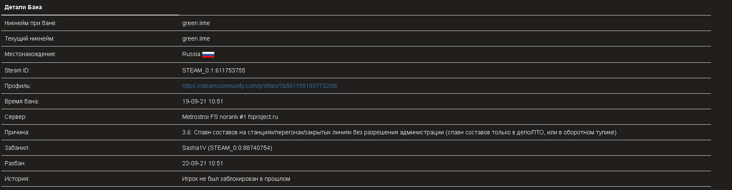732x190 pixels.
Task: Click the Текущий никнейм label
Action: [29, 39]
